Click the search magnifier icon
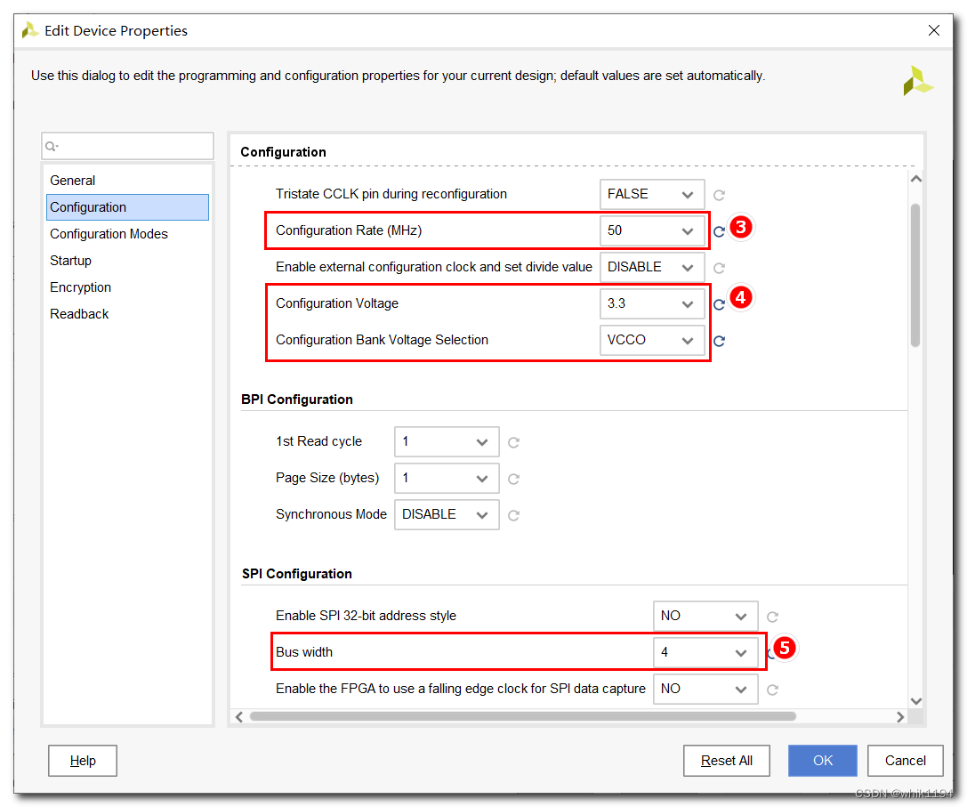 pos(52,146)
